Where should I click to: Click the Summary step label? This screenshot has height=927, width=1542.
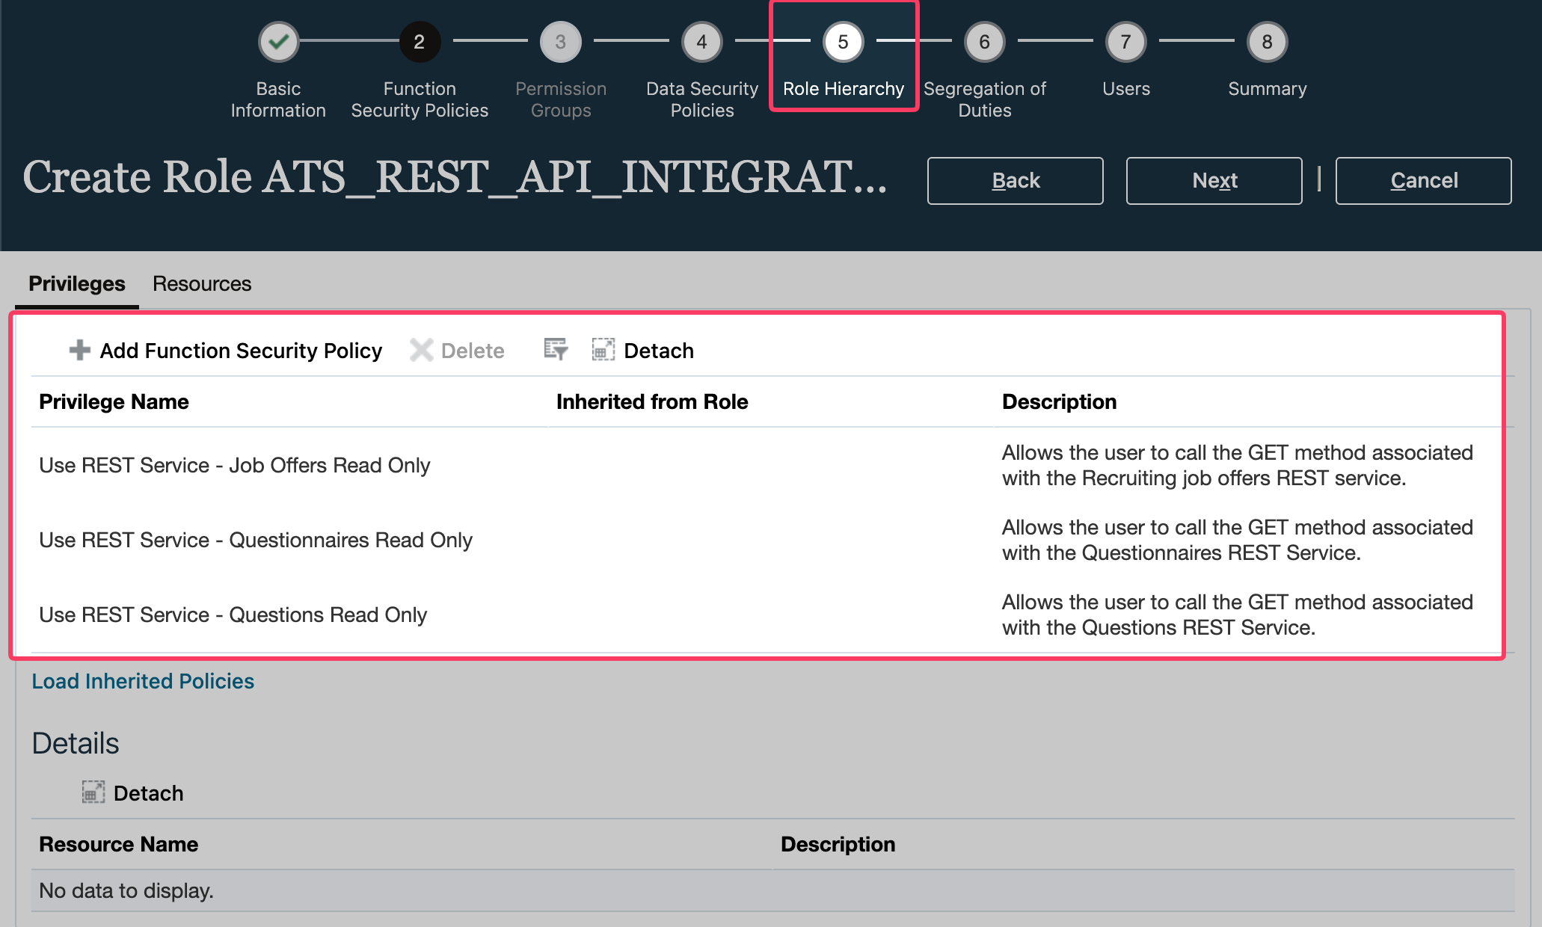tap(1267, 89)
